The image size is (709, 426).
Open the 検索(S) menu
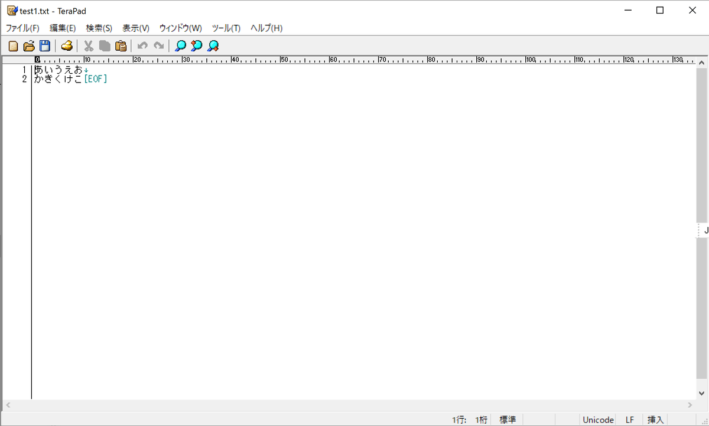[x=99, y=28]
